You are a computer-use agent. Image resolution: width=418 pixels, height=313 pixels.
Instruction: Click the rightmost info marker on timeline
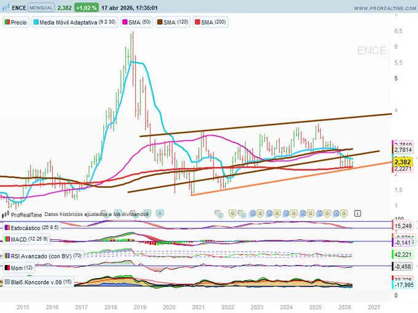[x=358, y=214]
